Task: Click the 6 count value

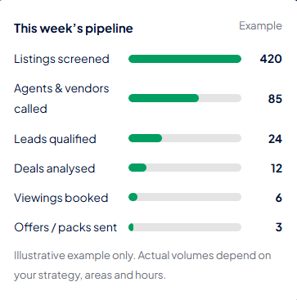Action: [278, 198]
